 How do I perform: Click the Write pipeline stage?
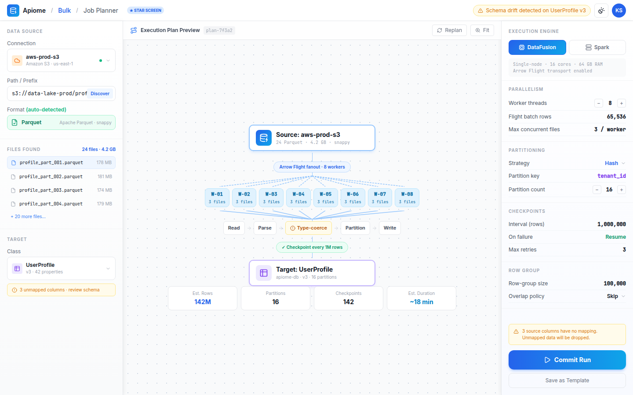tap(390, 228)
